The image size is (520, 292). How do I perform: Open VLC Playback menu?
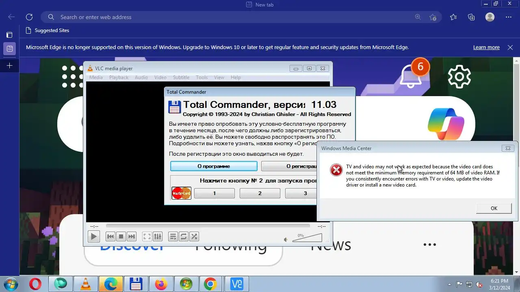[x=119, y=77]
